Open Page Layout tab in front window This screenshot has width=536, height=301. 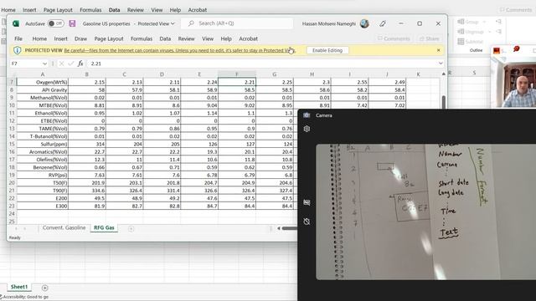tap(109, 39)
